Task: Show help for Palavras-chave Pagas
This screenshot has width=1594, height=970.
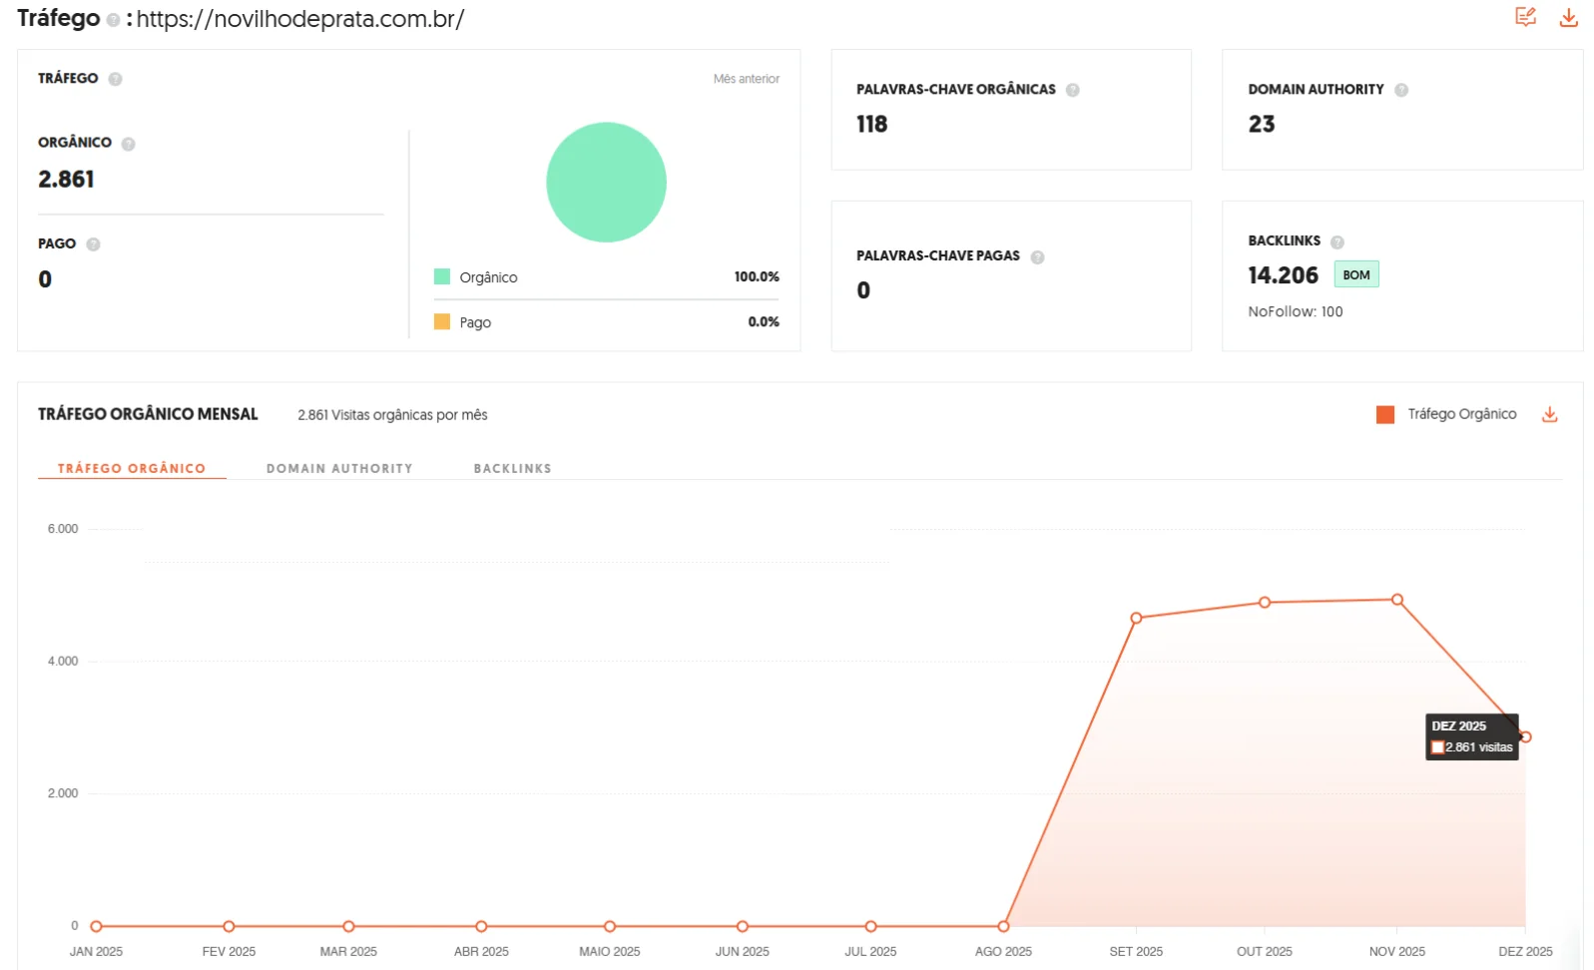Action: pyautogui.click(x=1037, y=257)
